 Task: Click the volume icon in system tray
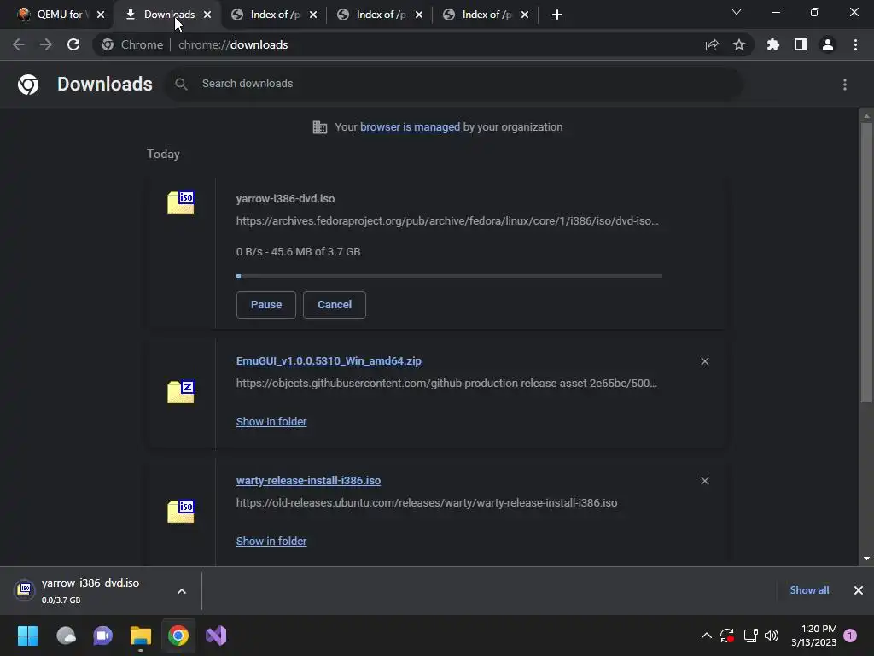point(772,635)
